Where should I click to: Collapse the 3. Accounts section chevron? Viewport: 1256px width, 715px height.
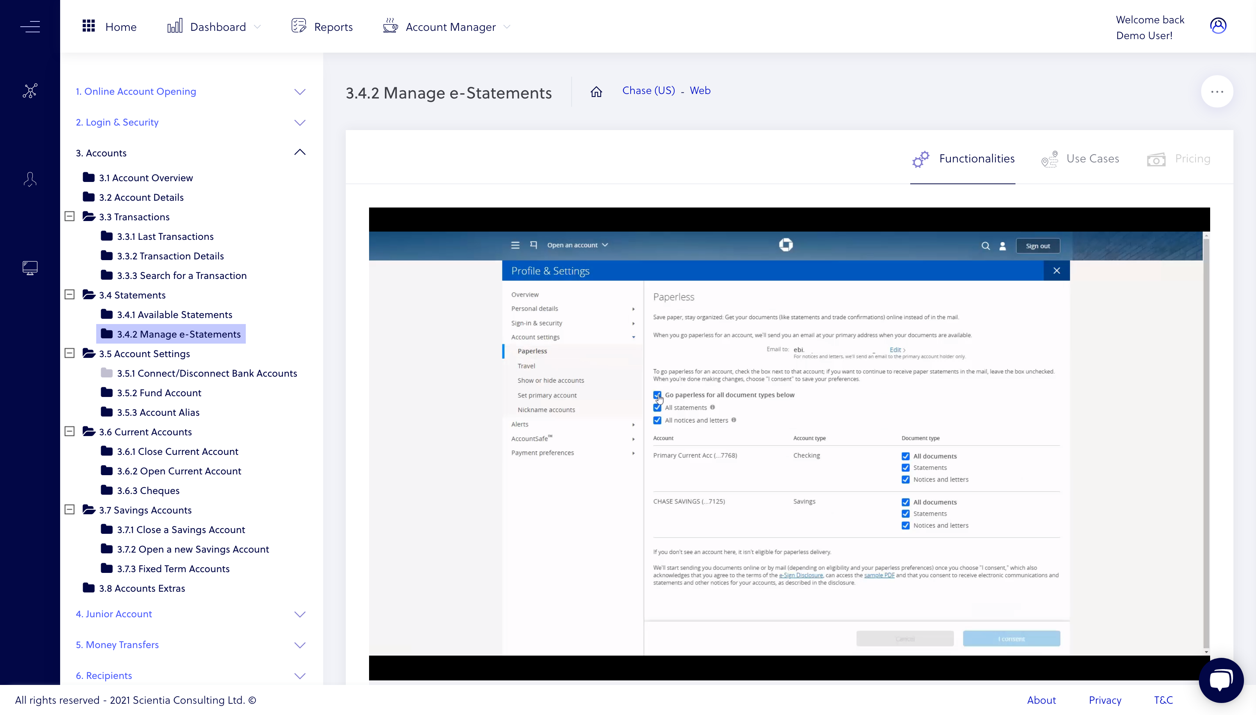[300, 152]
